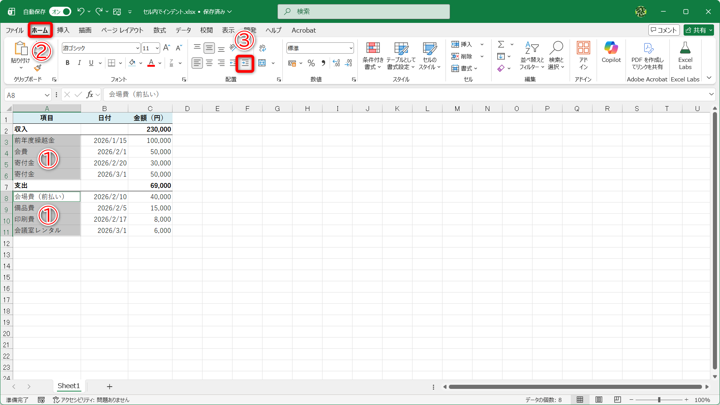Click the Increase Indent icon
Screen dimensions: 720x405
[x=245, y=63]
